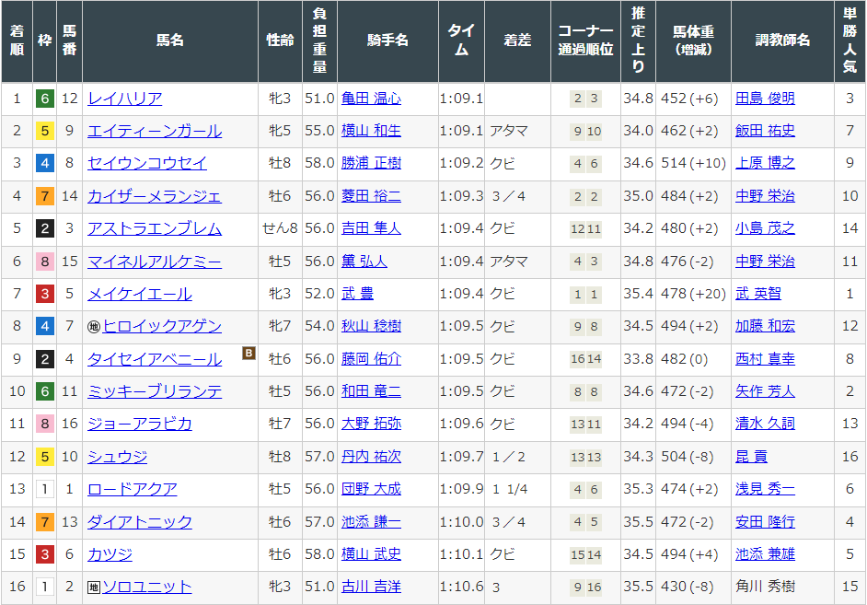This screenshot has width=867, height=605.
Task: Open jockey link 丹内 祐次
Action: [x=371, y=457]
